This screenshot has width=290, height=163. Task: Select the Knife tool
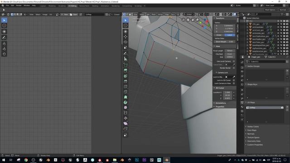coord(126,92)
